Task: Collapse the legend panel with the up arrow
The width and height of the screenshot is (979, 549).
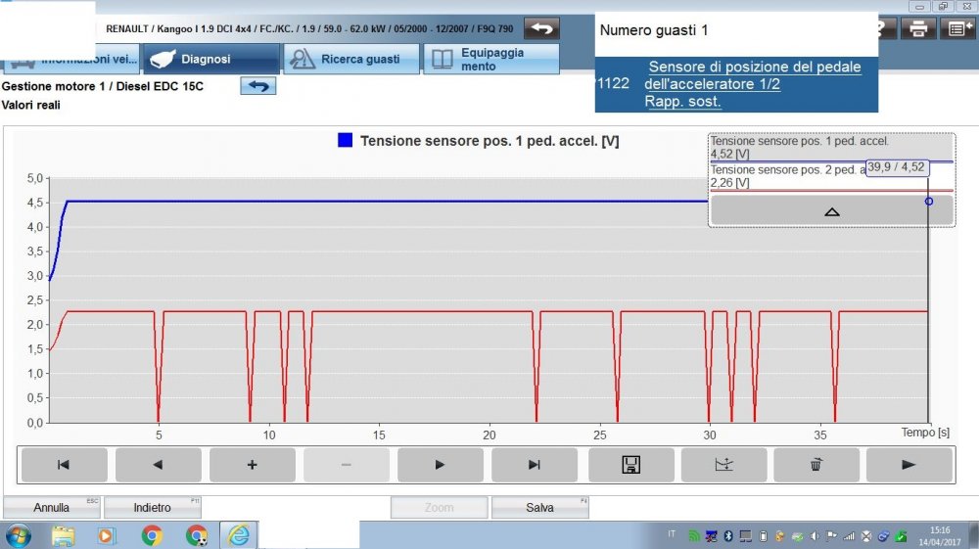Action: (831, 210)
